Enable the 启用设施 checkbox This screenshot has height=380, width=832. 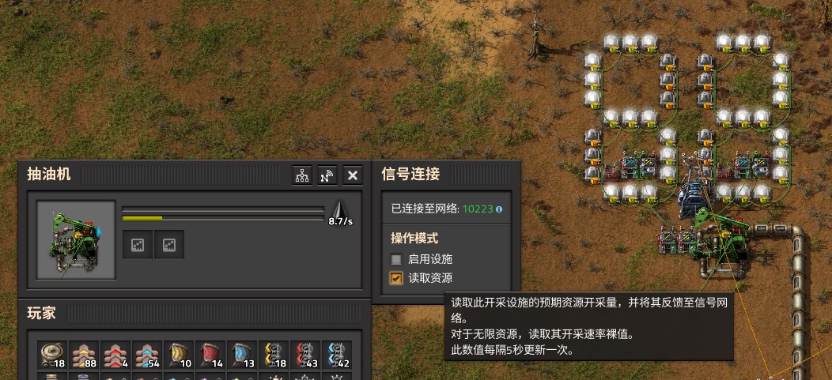[396, 260]
